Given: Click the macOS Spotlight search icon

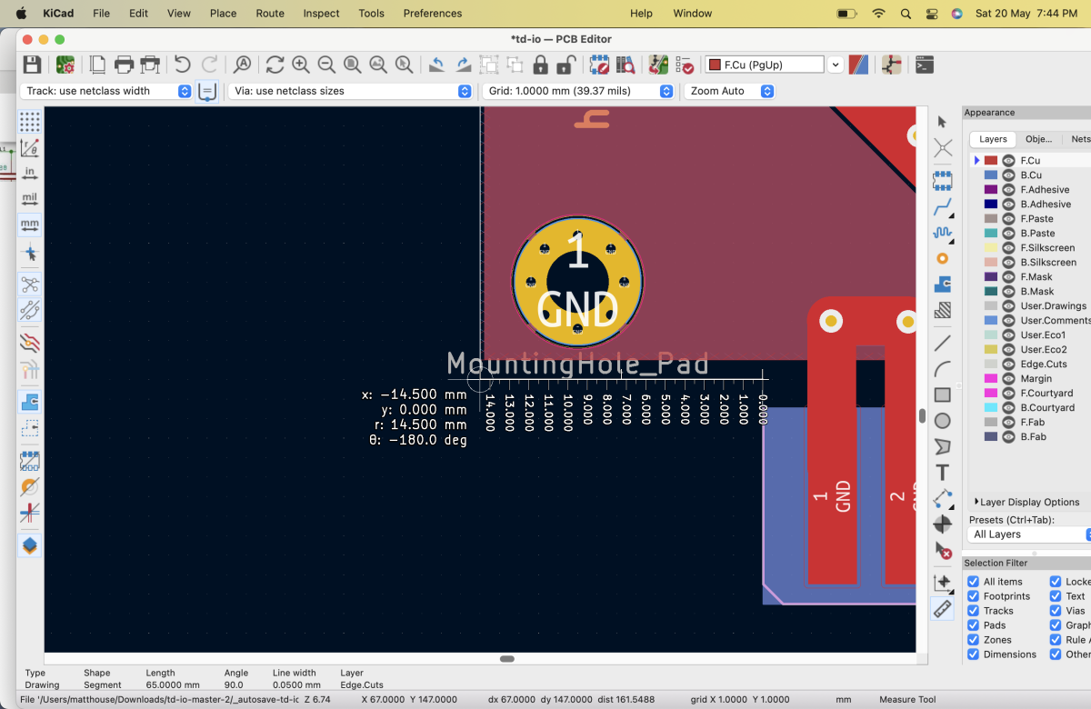Looking at the screenshot, I should coord(906,14).
